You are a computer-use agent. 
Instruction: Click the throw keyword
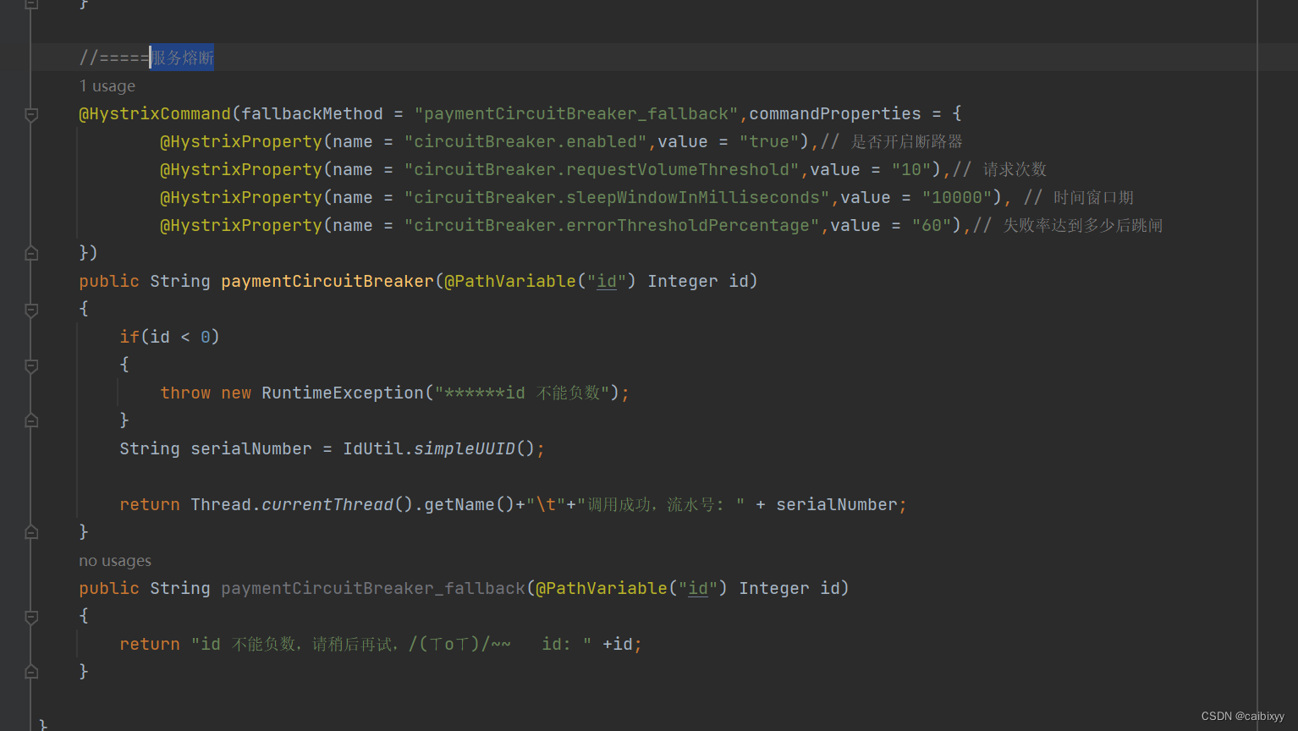pos(185,393)
